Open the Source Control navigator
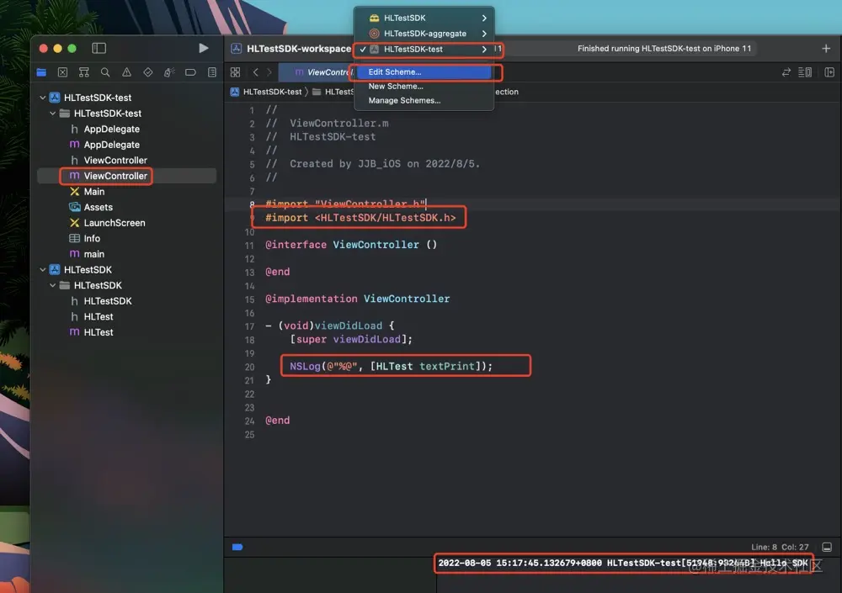 coord(62,72)
